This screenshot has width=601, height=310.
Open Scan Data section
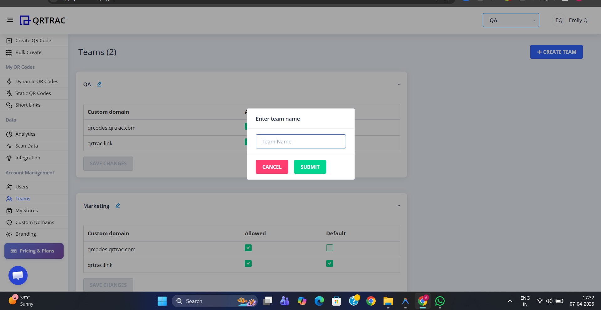[x=26, y=146]
